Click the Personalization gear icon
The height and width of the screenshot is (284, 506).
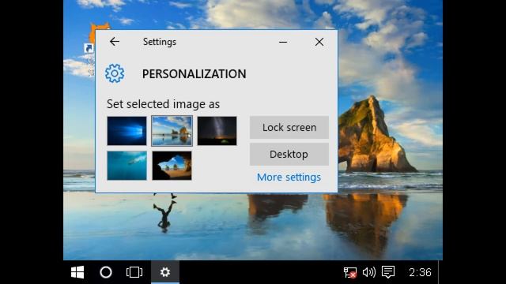coord(115,73)
